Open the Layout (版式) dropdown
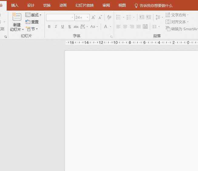Image resolution: width=198 pixels, height=171 pixels. click(x=33, y=15)
